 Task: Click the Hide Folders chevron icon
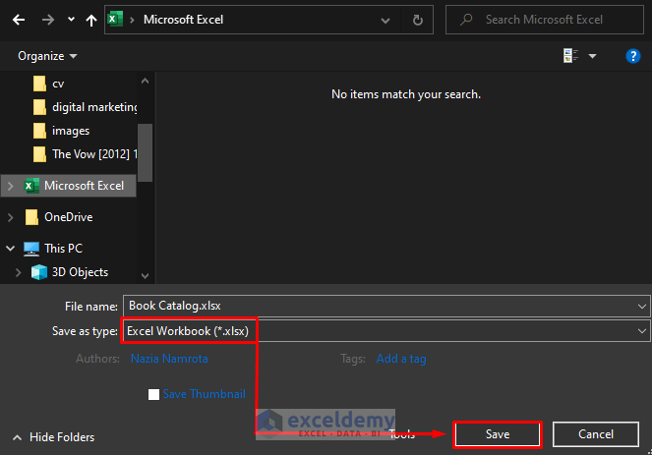(x=17, y=437)
